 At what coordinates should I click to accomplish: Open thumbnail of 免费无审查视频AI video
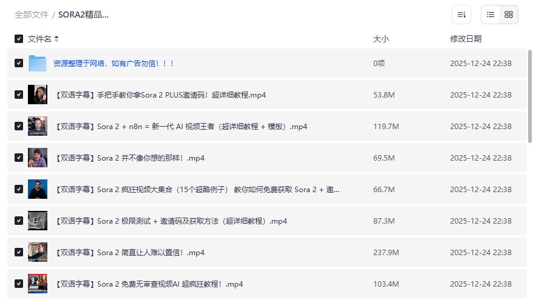point(38,284)
